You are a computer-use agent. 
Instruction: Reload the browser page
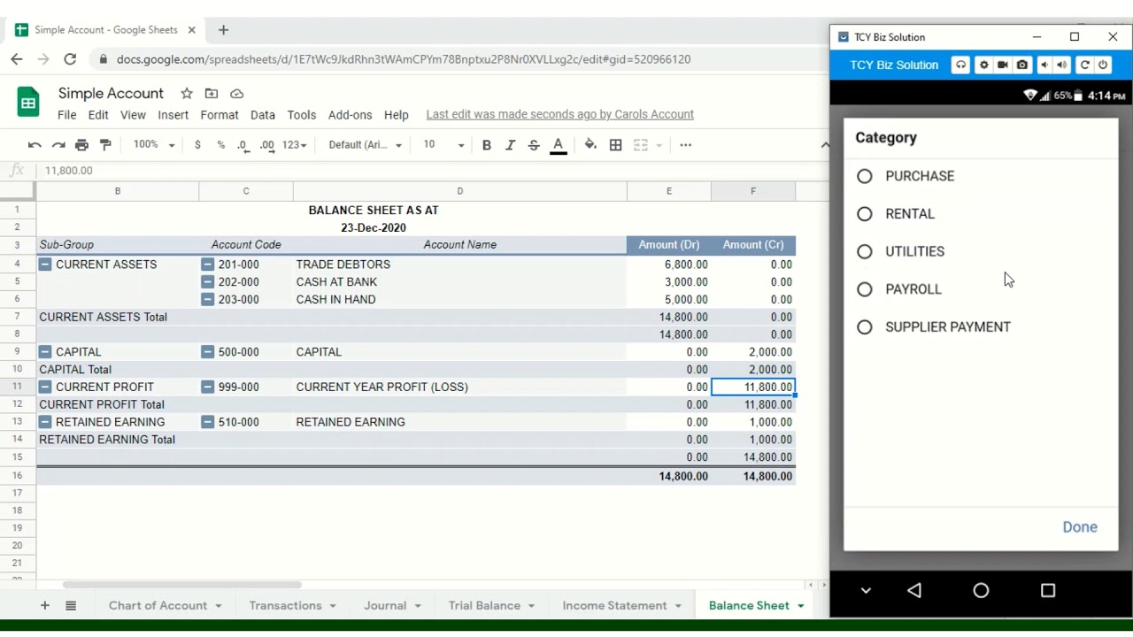click(x=70, y=59)
